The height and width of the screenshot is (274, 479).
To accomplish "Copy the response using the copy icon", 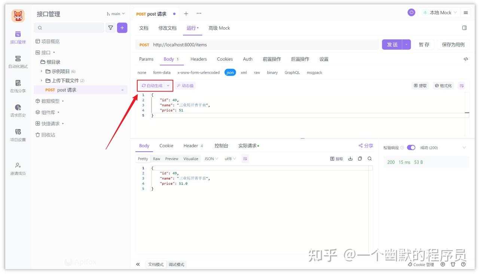I will click(x=360, y=158).
